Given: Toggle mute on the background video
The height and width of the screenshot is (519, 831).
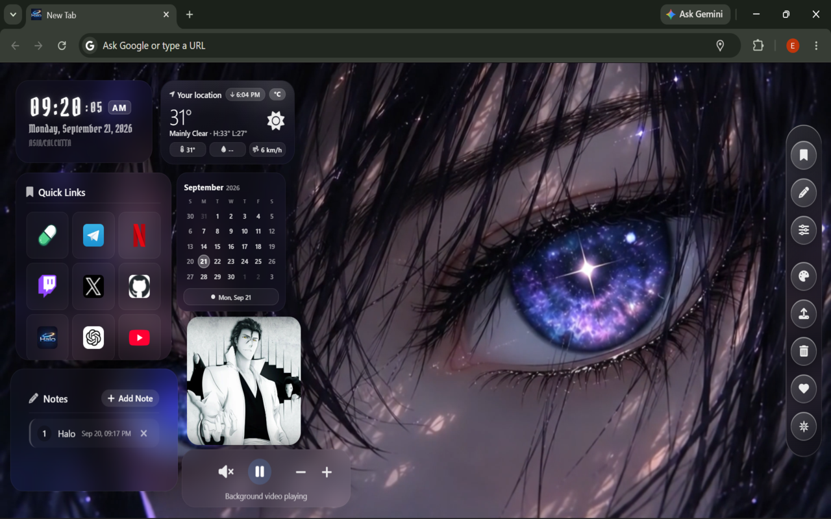Looking at the screenshot, I should (x=226, y=472).
